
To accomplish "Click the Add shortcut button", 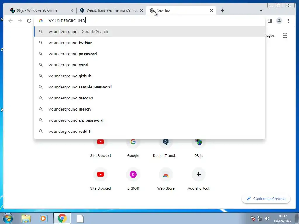I will [199, 179].
